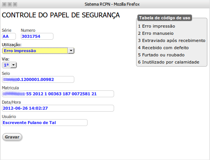Viewport: 210px width, 160px height.
Task: Expand the Via dropdown arrow
Action: point(13,65)
